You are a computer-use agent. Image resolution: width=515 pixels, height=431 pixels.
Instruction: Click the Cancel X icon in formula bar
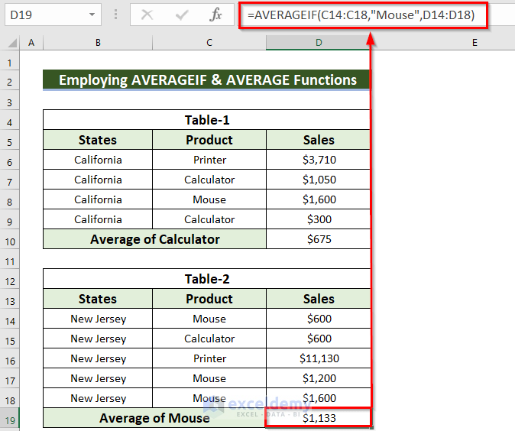pyautogui.click(x=147, y=15)
